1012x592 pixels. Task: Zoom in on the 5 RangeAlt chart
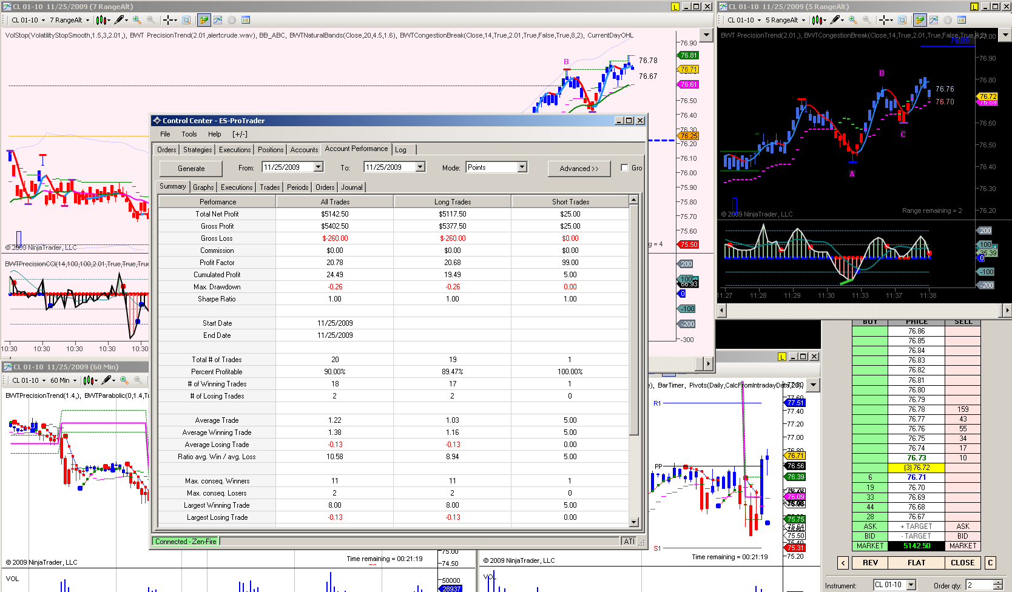coord(853,20)
